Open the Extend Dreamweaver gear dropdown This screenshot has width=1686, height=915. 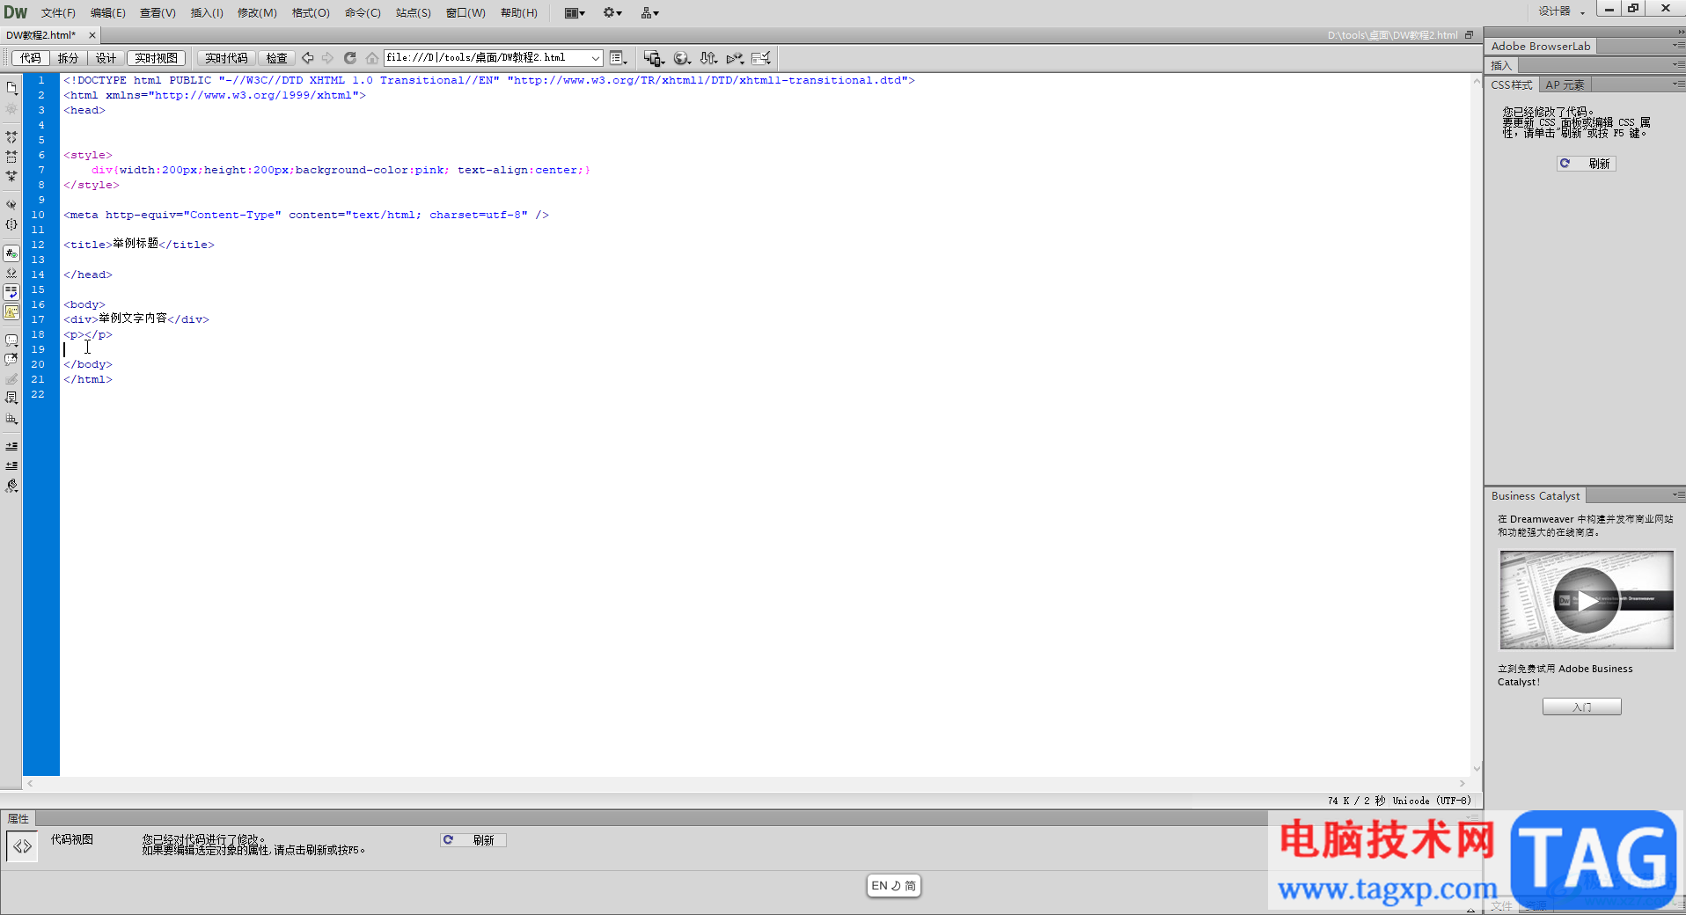612,12
